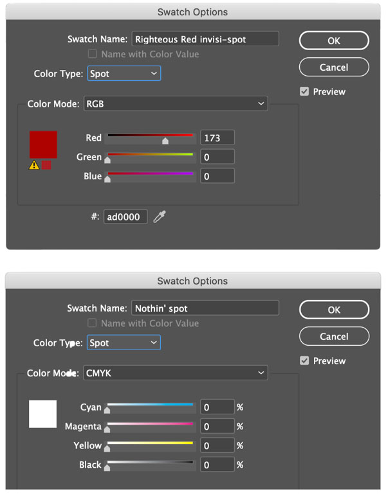Toggle Preview checkbox in Nothin' spot dialog

click(x=304, y=361)
